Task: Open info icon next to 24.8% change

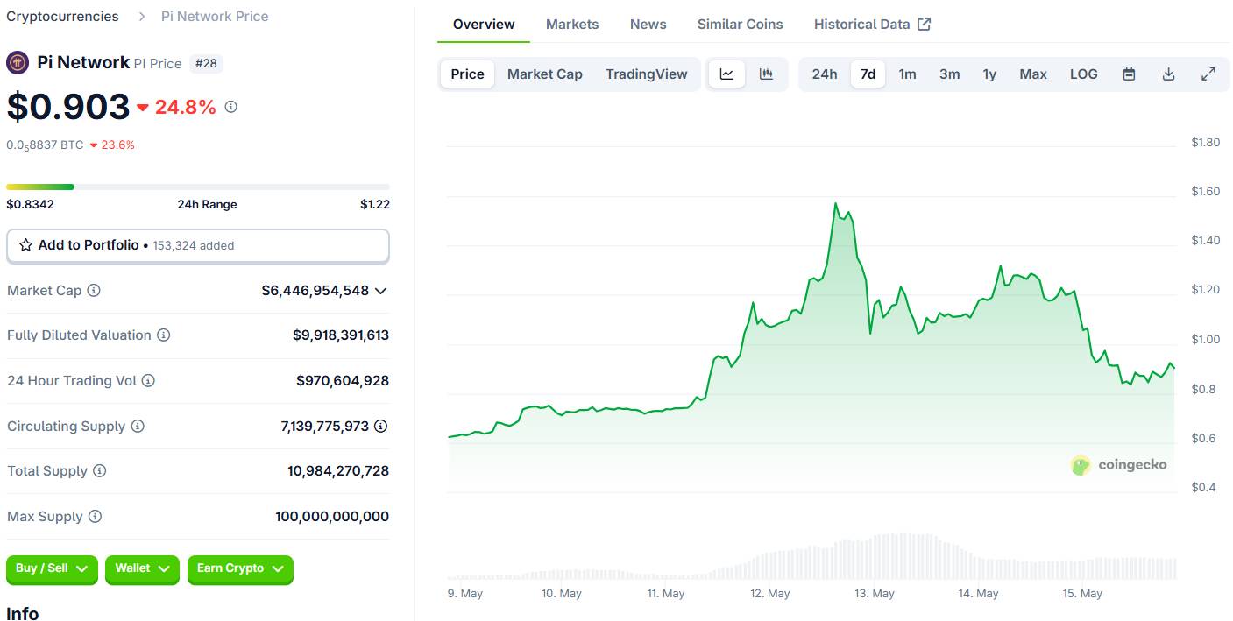Action: tap(231, 107)
